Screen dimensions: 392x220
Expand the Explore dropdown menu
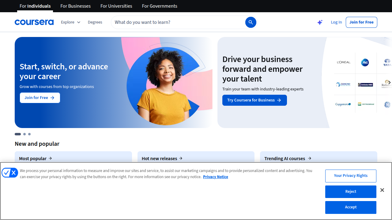(71, 22)
